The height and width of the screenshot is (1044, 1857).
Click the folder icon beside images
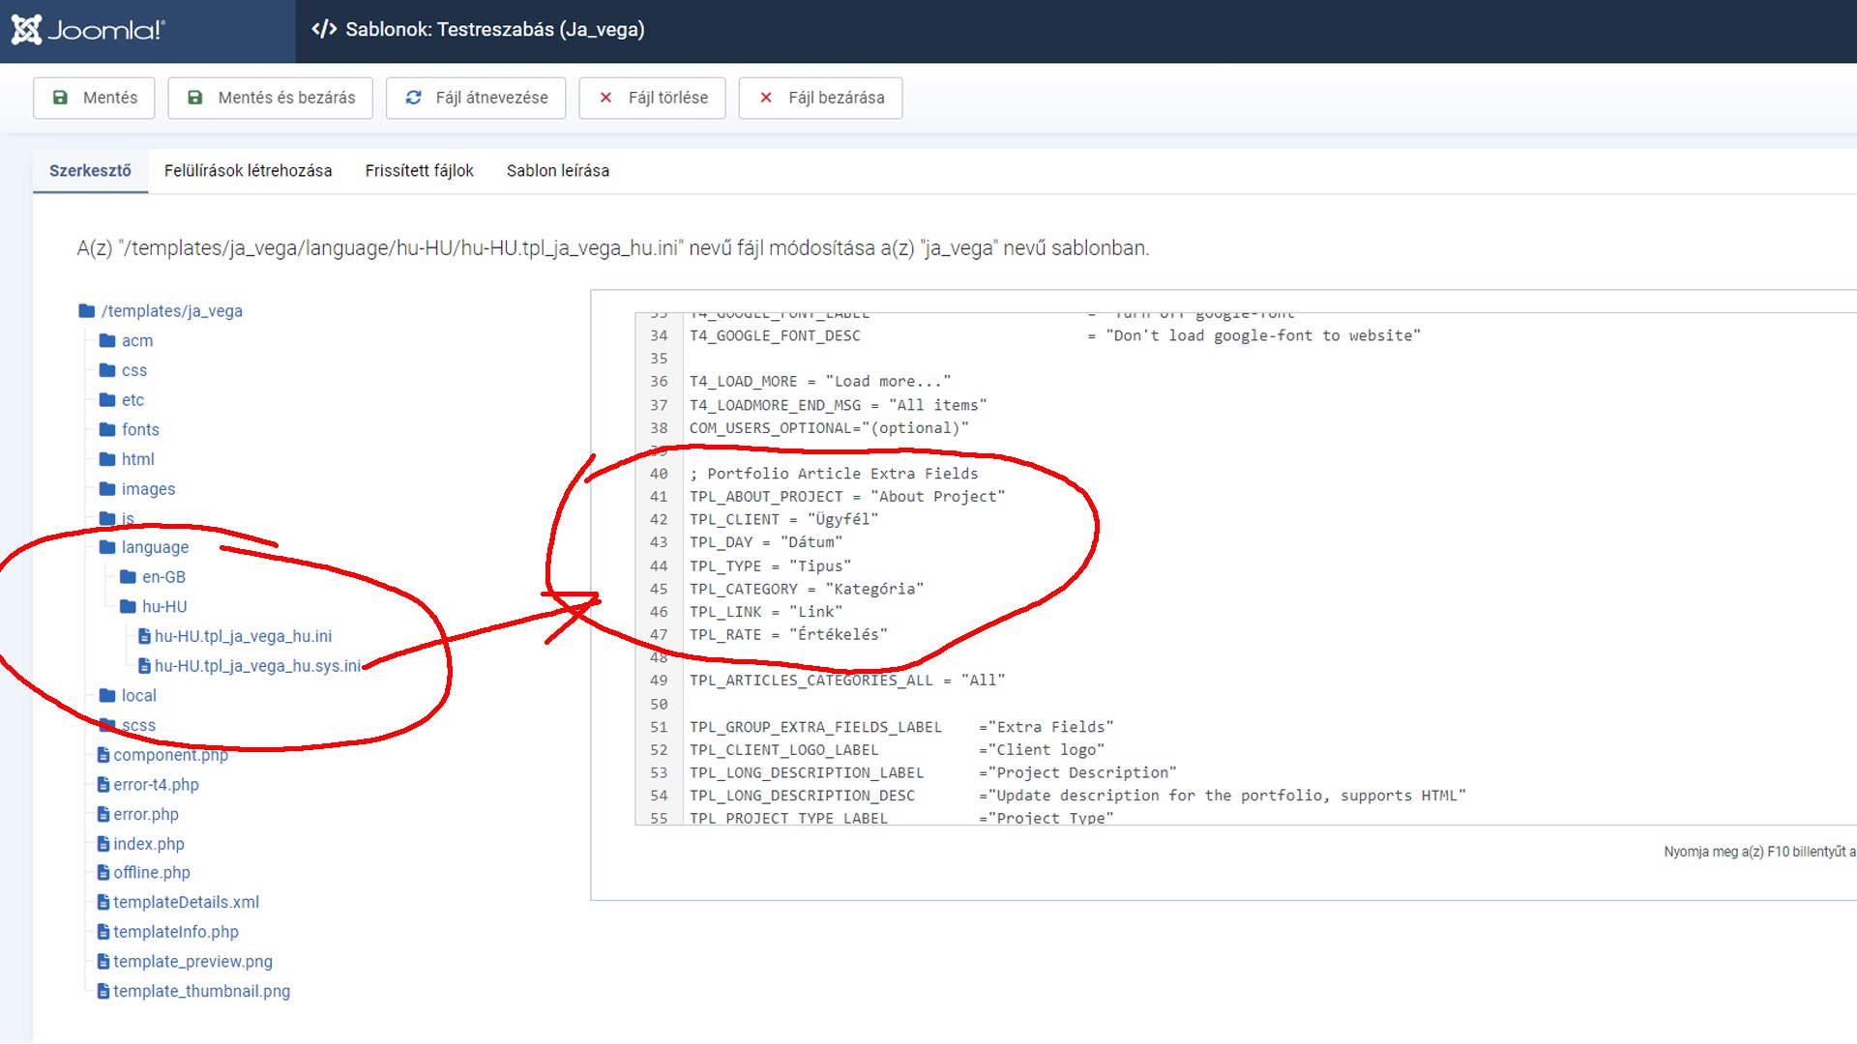click(107, 489)
